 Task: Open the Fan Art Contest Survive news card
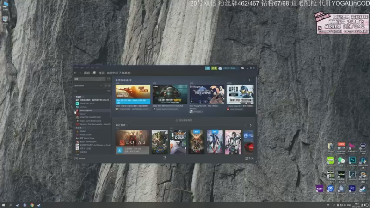(170, 95)
